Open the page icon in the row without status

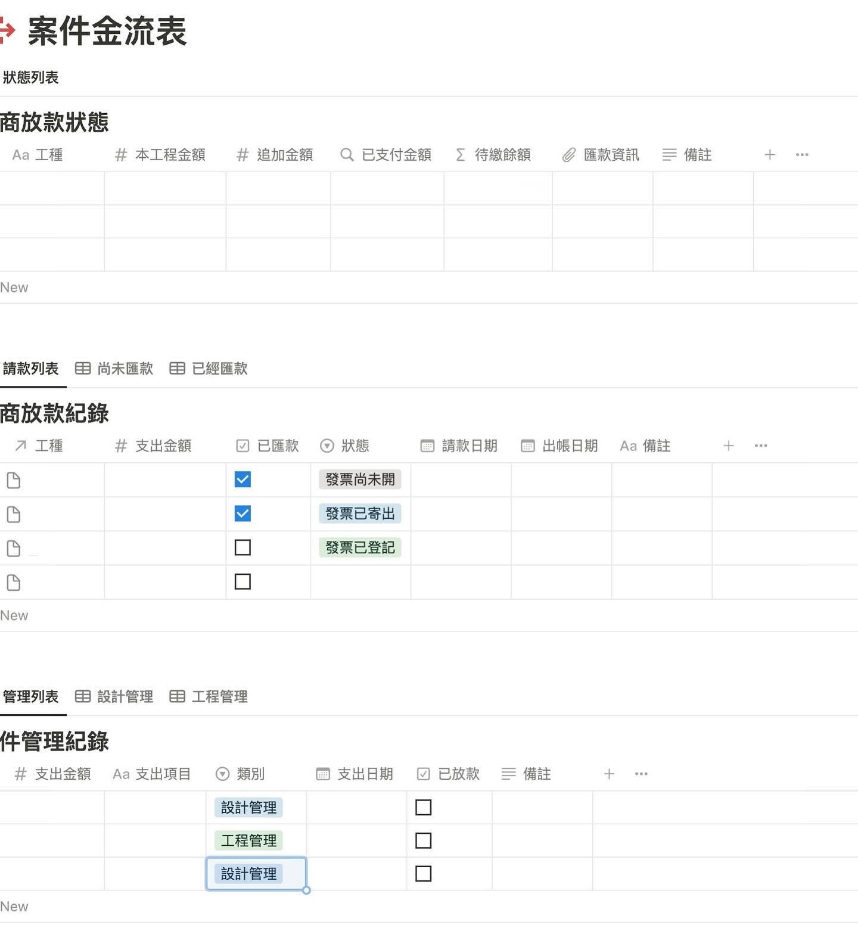pyautogui.click(x=13, y=583)
